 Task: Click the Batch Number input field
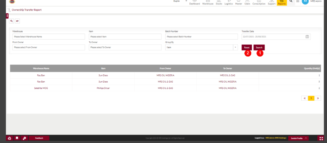click(202, 37)
